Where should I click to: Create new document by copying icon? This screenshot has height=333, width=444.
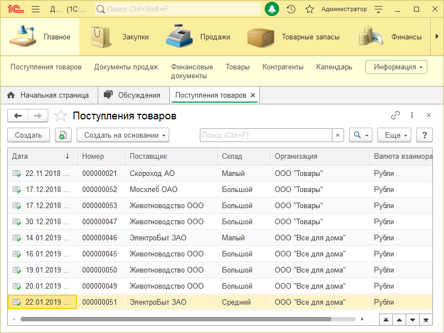(63, 135)
